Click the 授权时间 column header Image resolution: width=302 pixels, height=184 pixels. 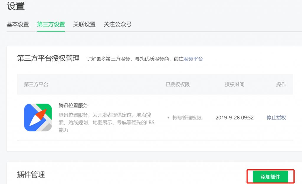click(x=234, y=84)
